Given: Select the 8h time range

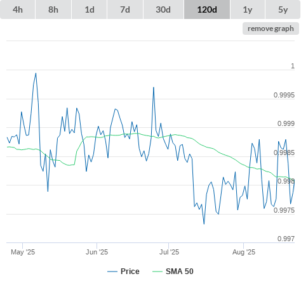Looking at the screenshot, I should [x=53, y=9].
